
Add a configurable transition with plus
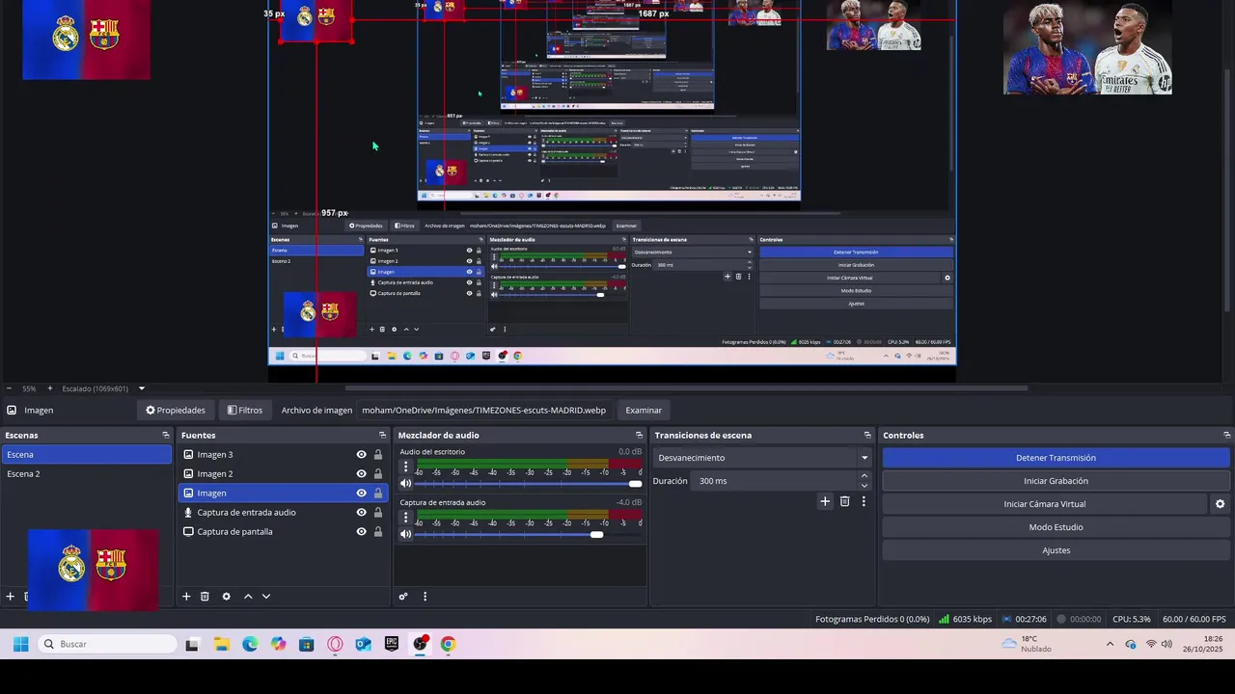pos(825,501)
